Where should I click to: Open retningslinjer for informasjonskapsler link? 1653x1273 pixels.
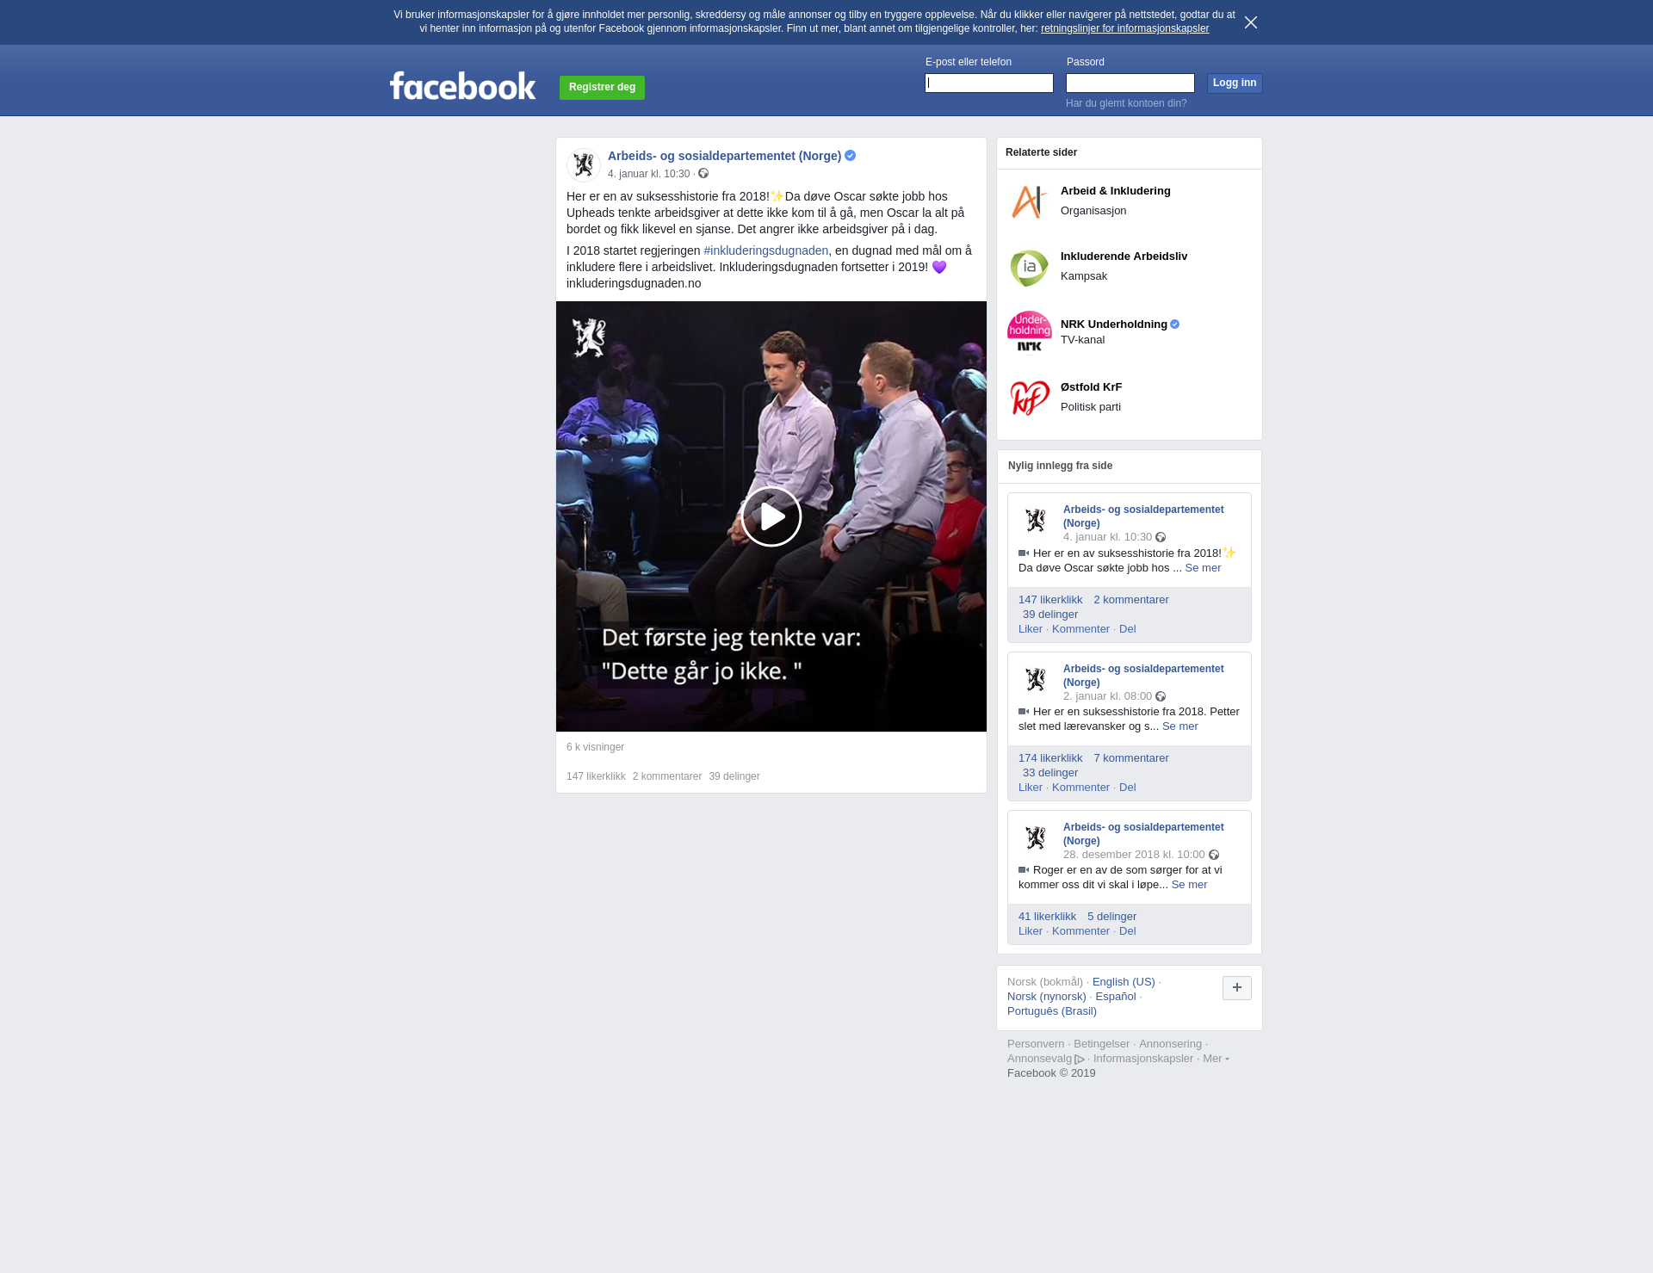[1124, 28]
